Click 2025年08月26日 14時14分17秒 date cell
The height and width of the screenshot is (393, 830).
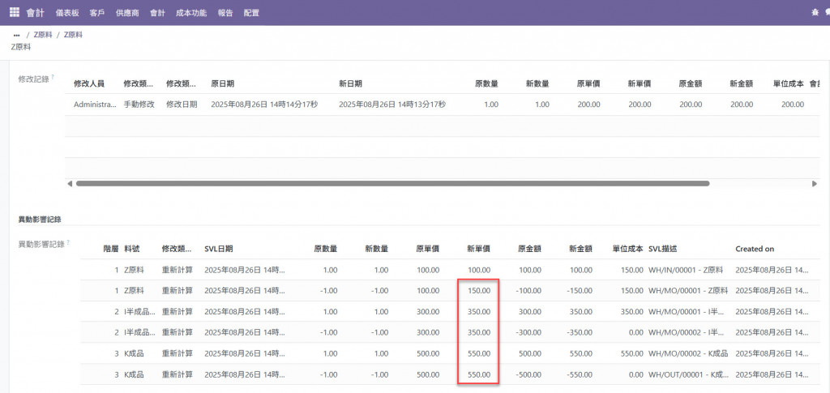264,105
